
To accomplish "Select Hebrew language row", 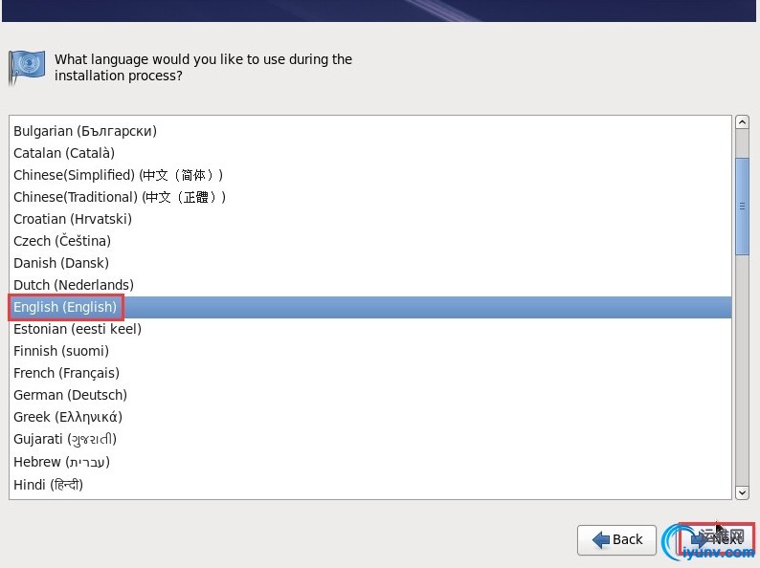I will (x=369, y=462).
